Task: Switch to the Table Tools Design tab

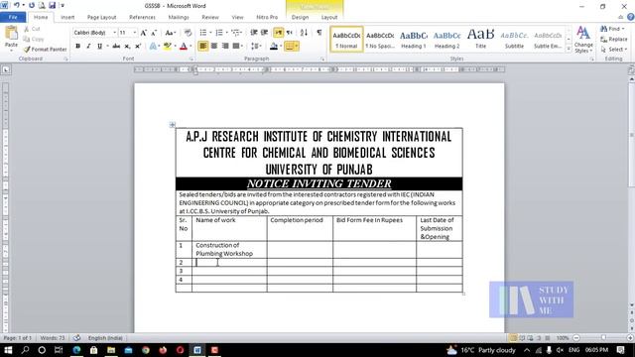Action: [300, 18]
